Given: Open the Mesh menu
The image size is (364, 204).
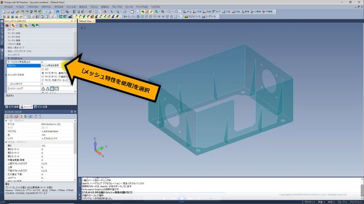Looking at the screenshot, I should (71, 7).
